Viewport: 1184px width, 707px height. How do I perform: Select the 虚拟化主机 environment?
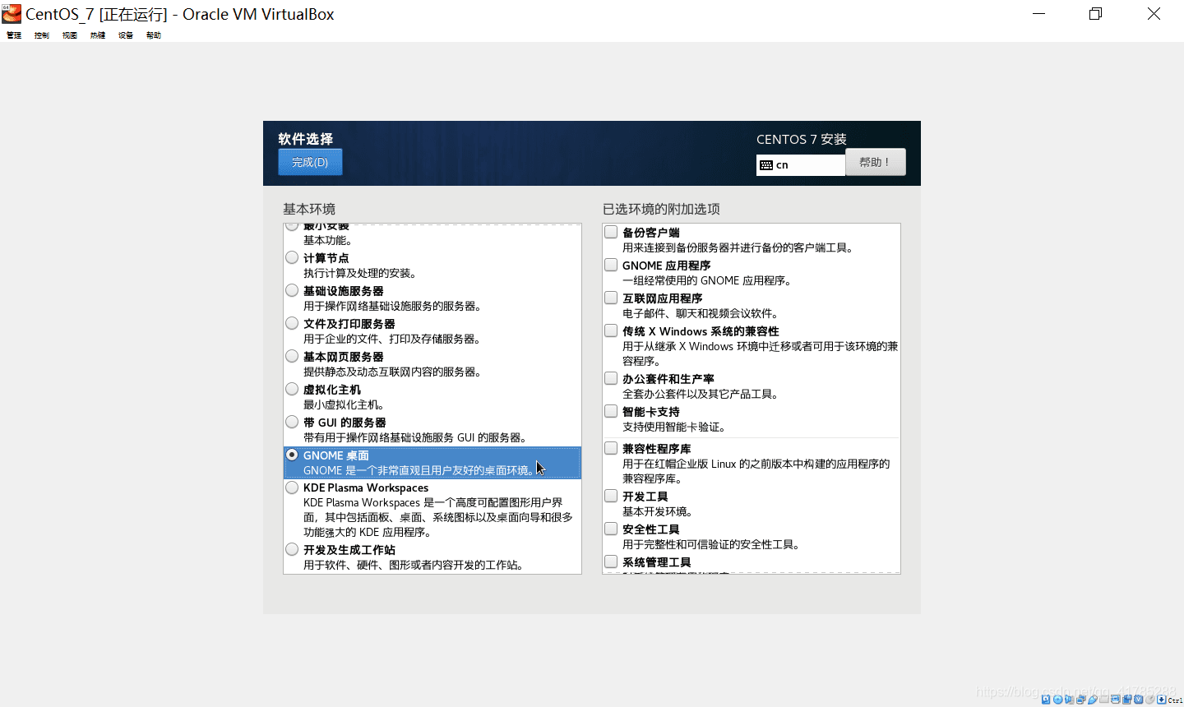coord(292,389)
